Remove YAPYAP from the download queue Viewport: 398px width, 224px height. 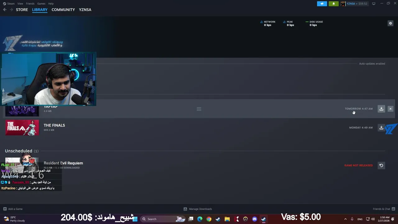pos(391,109)
